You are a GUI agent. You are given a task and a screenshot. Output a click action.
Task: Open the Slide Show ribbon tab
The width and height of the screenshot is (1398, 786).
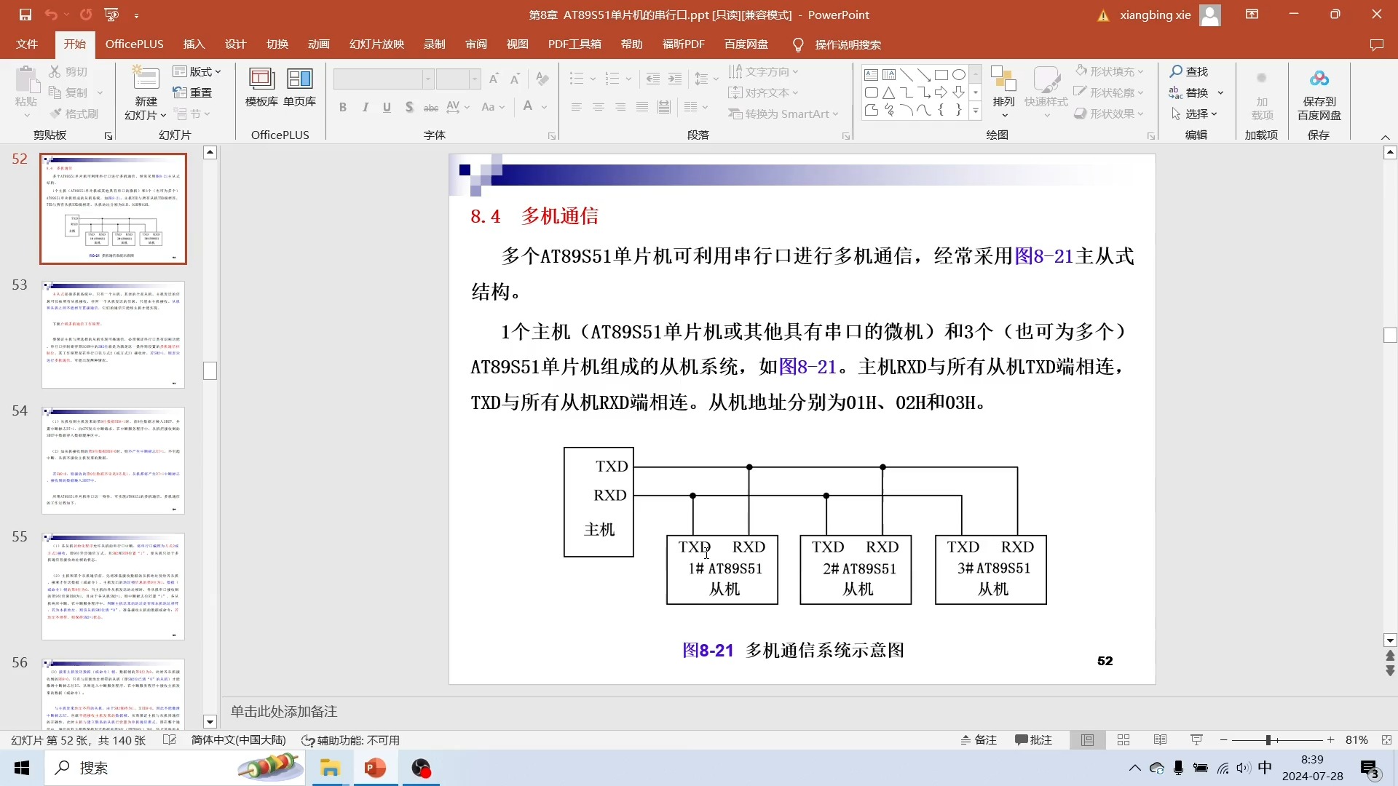coord(376,44)
